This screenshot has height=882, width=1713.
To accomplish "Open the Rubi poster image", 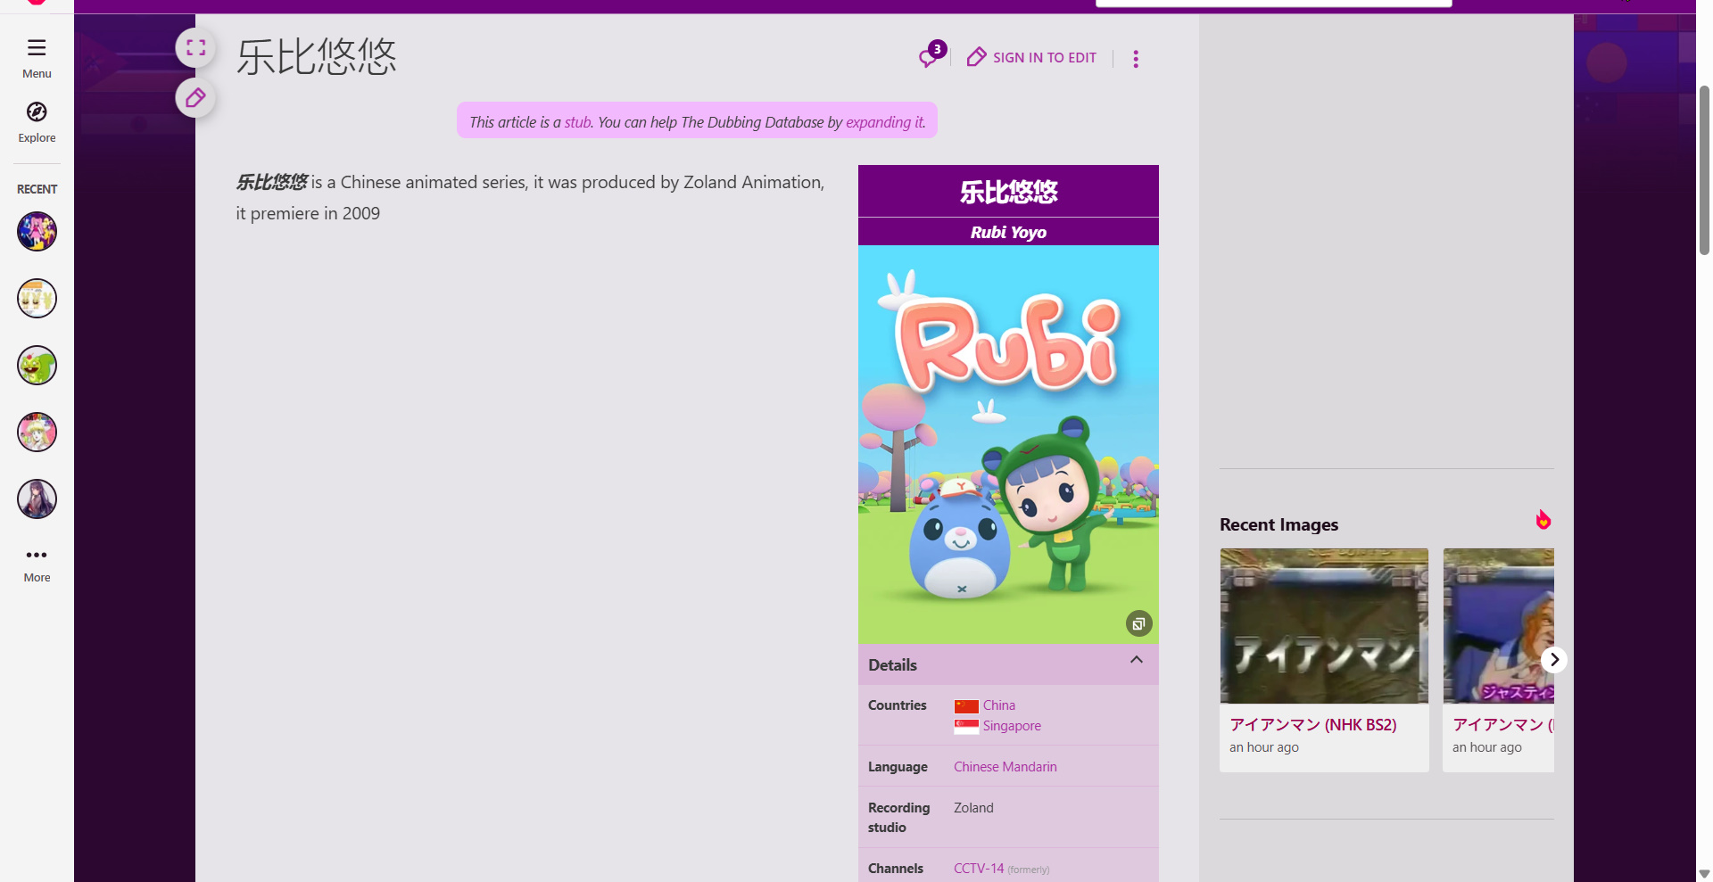I will click(x=1008, y=444).
